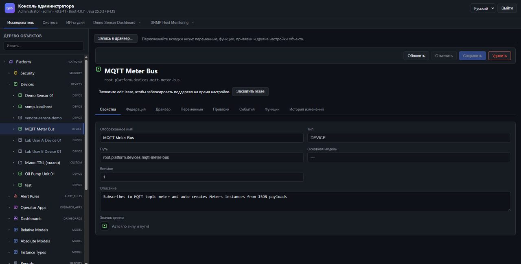Open the Русский language dropdown
521x264 pixels.
tap(483, 8)
